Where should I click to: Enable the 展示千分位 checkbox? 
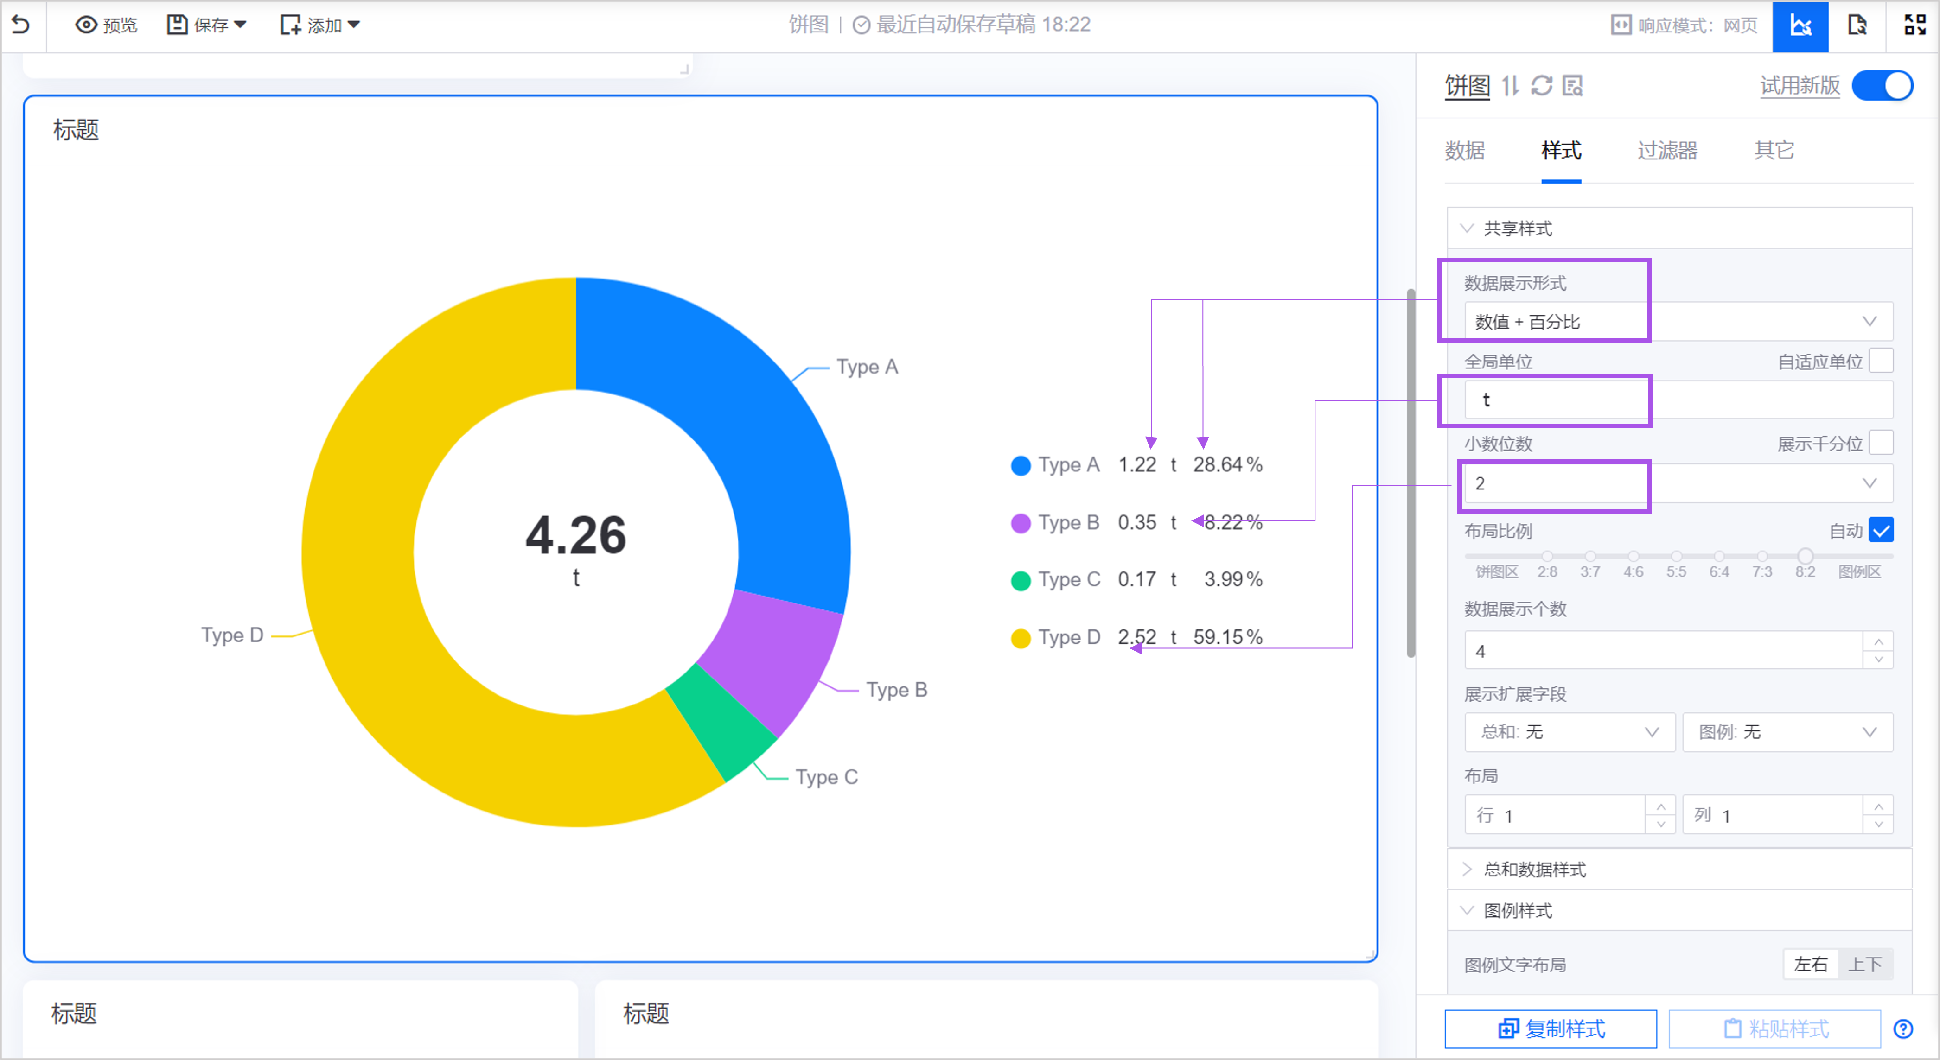[x=1881, y=443]
